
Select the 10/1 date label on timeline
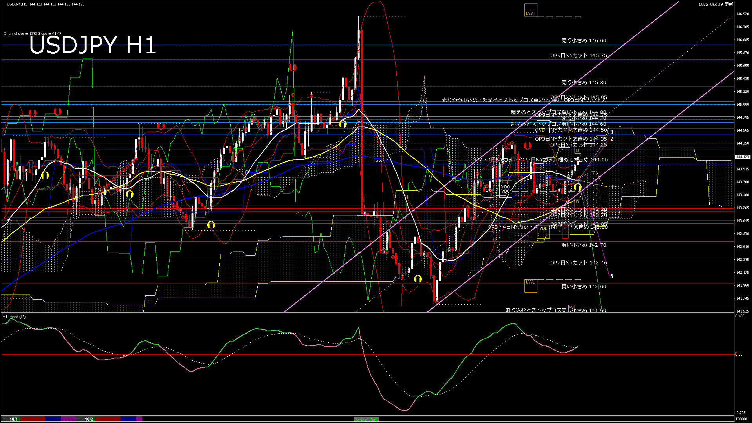pyautogui.click(x=14, y=419)
